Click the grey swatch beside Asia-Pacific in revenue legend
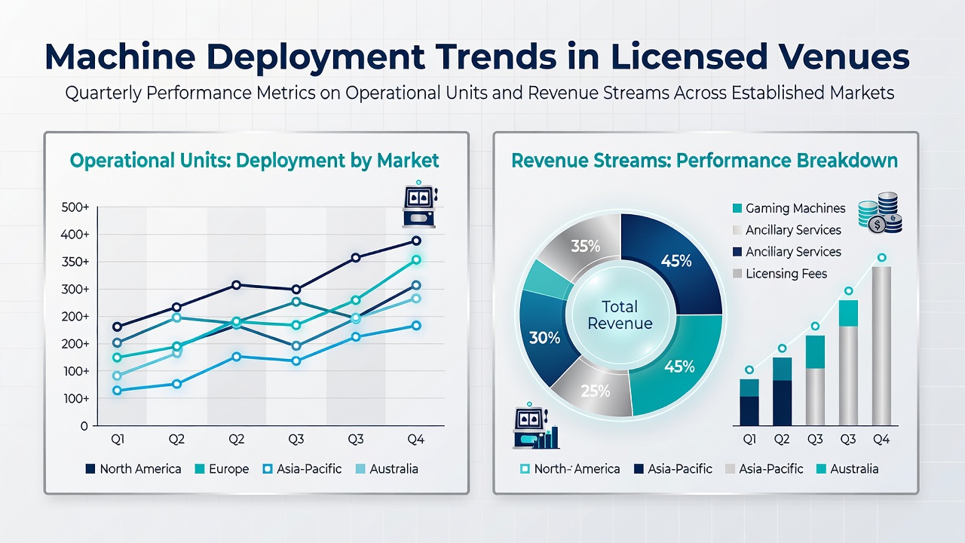965x543 pixels. pyautogui.click(x=730, y=469)
